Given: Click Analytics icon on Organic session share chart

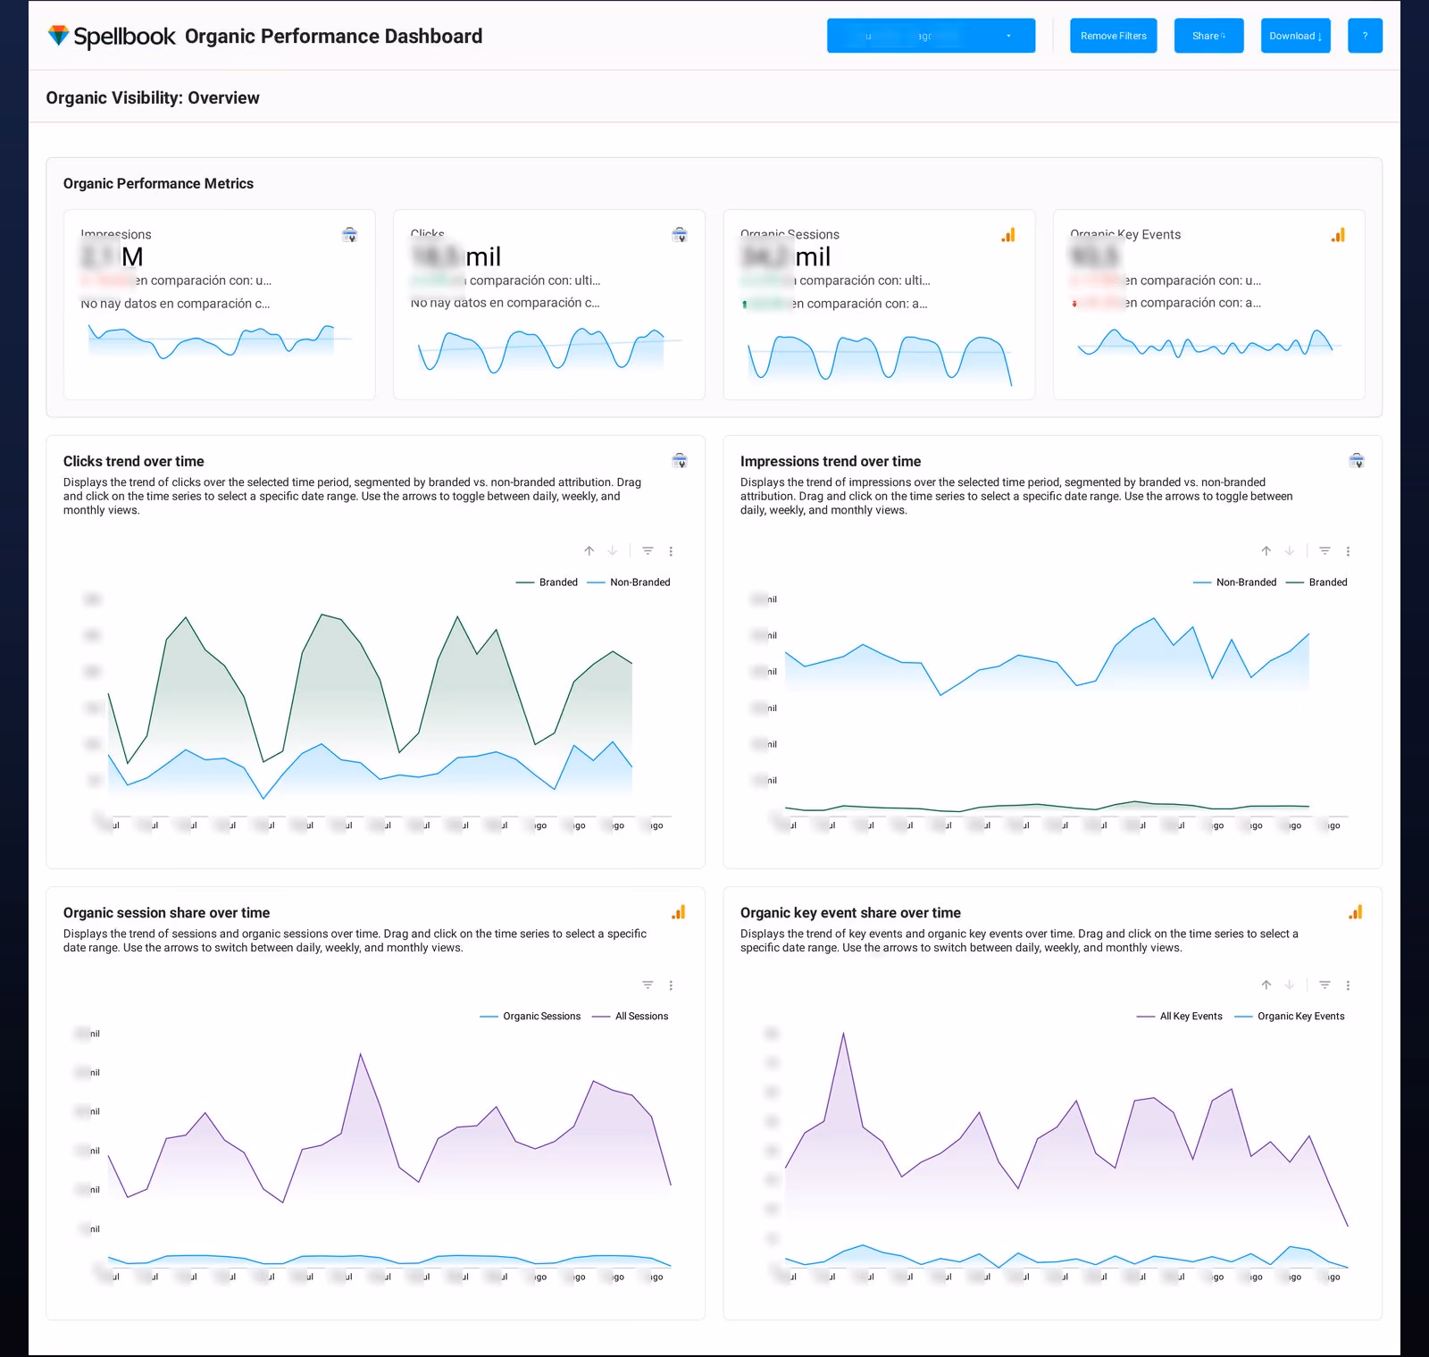Looking at the screenshot, I should [x=679, y=912].
